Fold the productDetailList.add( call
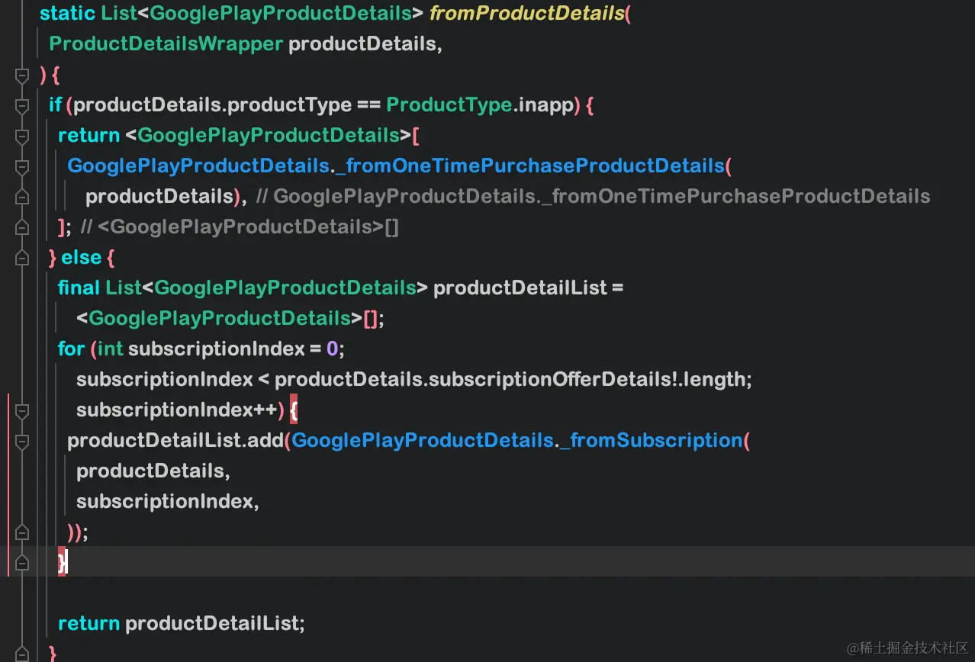The width and height of the screenshot is (975, 662). point(21,441)
